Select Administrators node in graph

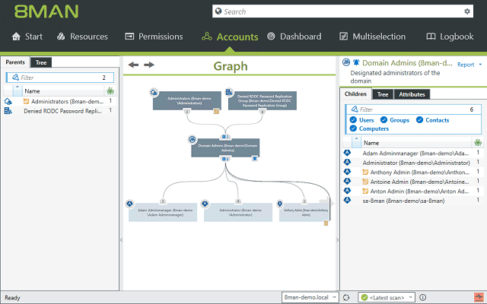[x=187, y=100]
